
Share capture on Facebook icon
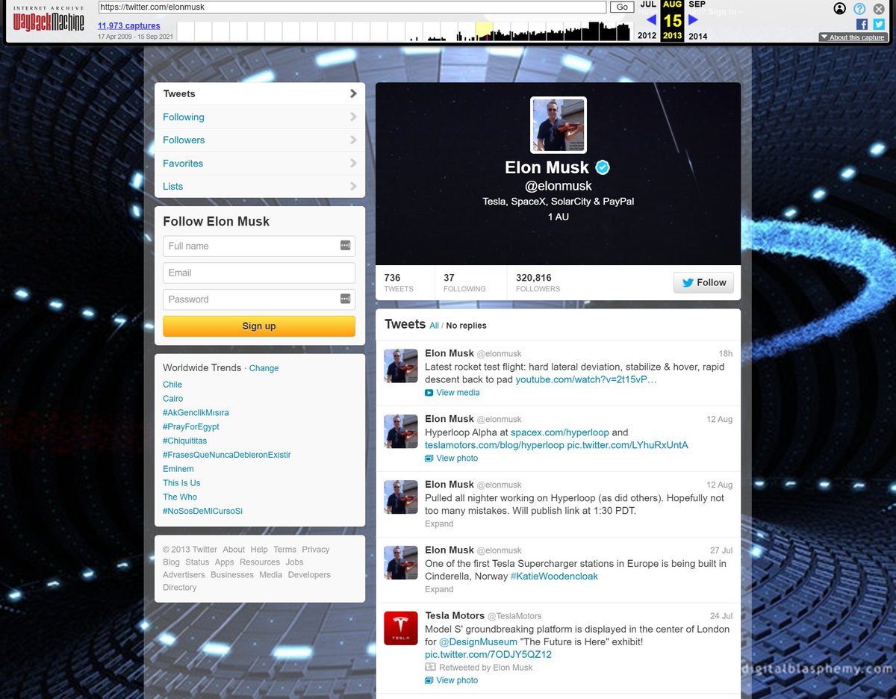coord(862,25)
